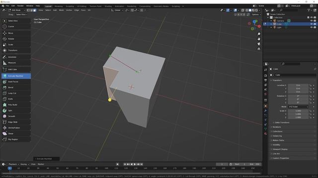Open the Face menu in viewport header

coord(83,10)
